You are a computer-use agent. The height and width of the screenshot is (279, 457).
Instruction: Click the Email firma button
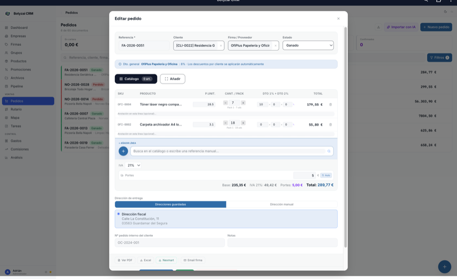(193, 260)
